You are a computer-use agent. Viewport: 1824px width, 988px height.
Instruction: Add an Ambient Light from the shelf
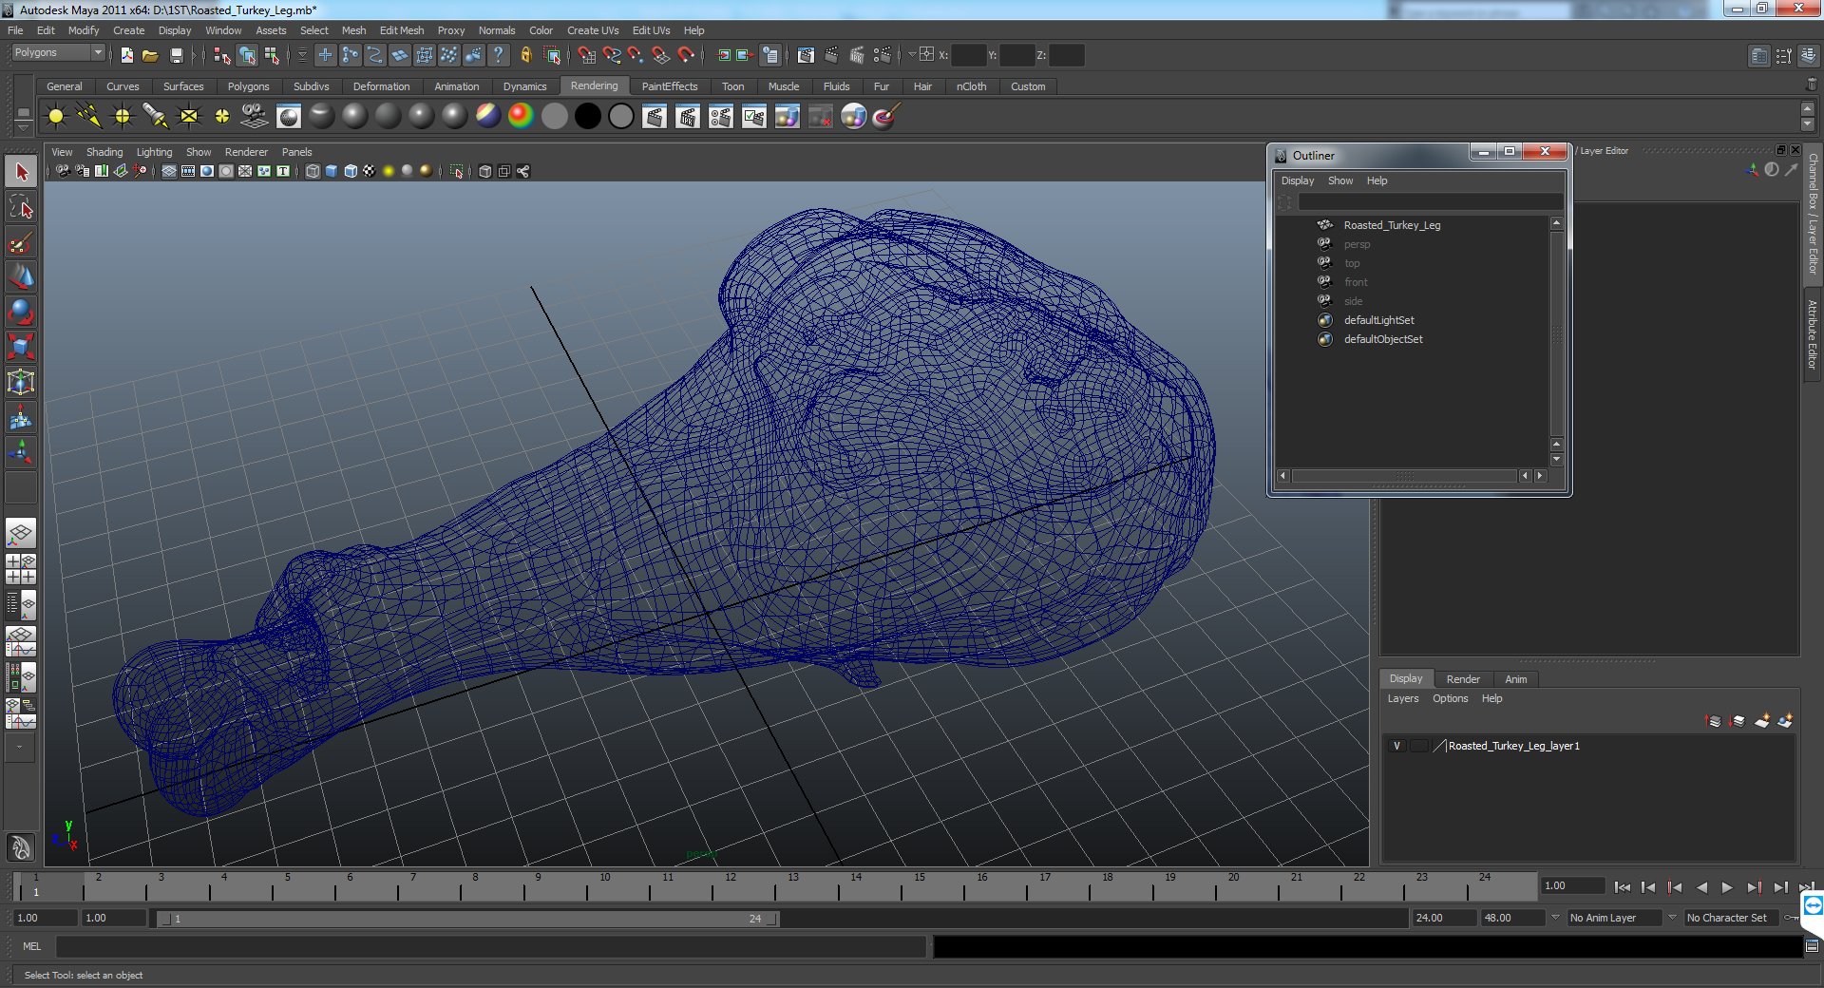click(56, 116)
